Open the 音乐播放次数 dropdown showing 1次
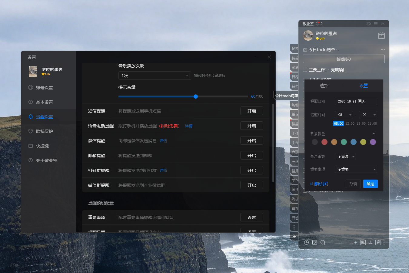Viewport: 409px width, 273px height. coord(155,76)
